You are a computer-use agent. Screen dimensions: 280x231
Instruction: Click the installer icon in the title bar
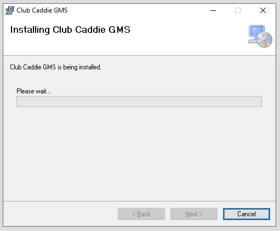pyautogui.click(x=9, y=10)
